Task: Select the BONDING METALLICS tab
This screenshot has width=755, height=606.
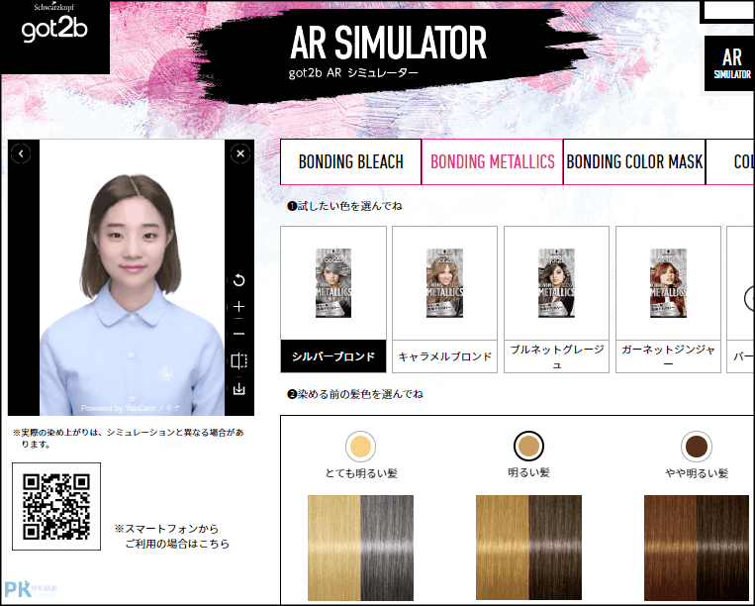Action: click(x=492, y=161)
